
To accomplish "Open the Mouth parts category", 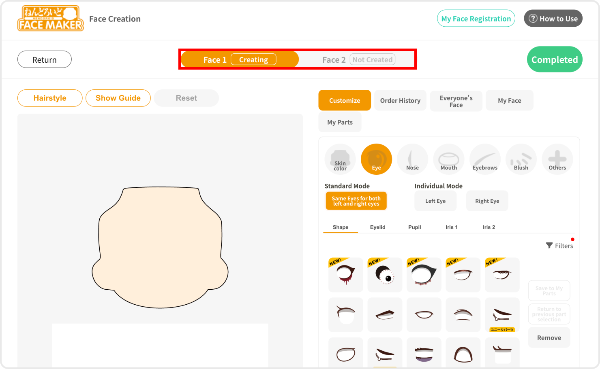I will [x=448, y=159].
